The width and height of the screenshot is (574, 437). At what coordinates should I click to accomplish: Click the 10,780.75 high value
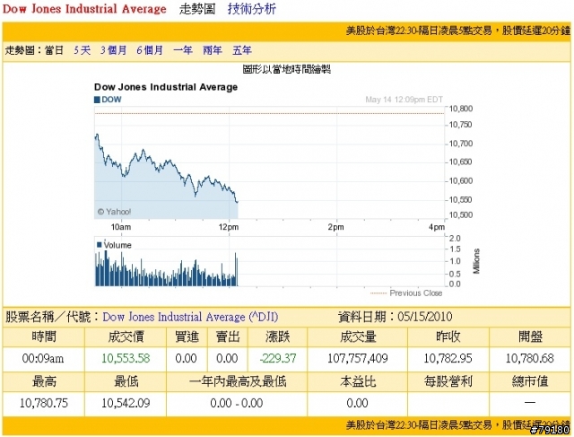click(44, 403)
